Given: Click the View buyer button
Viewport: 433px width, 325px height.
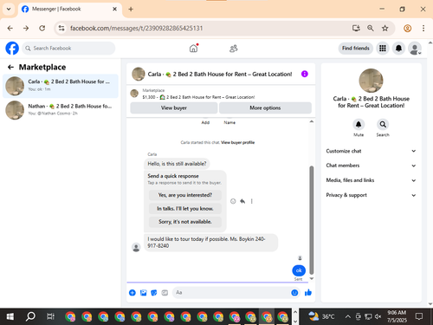Looking at the screenshot, I should tap(174, 107).
